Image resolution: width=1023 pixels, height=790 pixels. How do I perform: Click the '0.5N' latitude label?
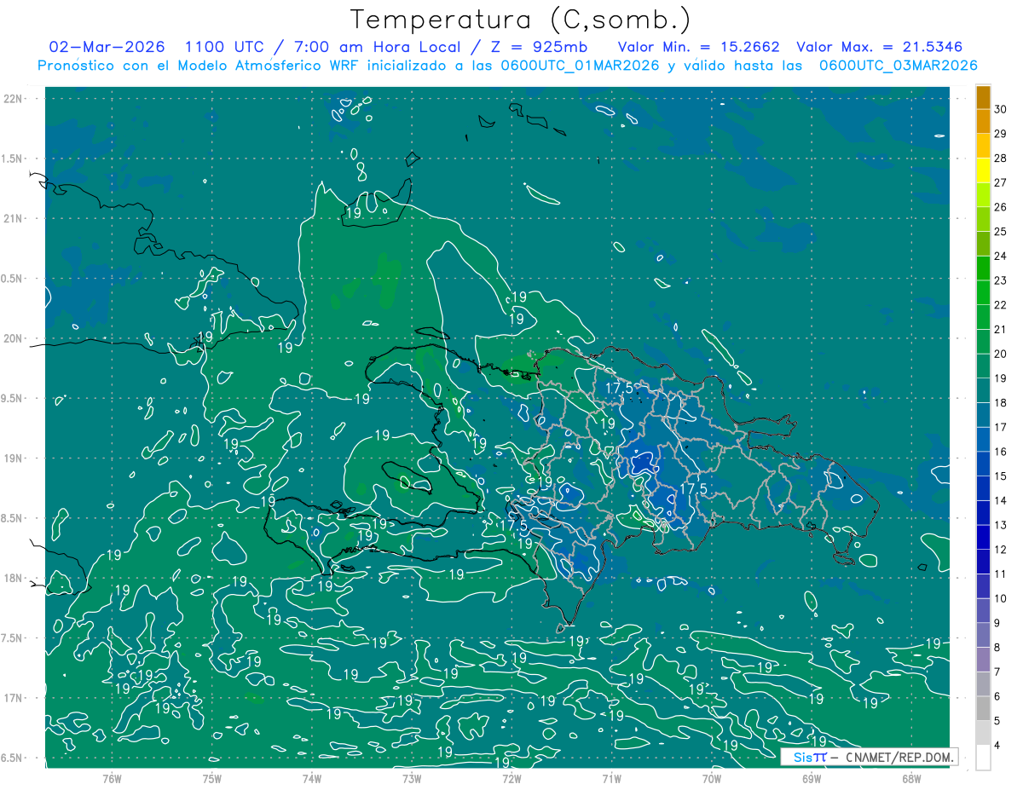click(x=13, y=279)
